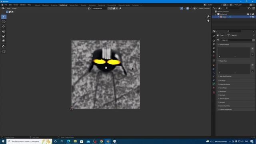This screenshot has height=144, width=256.
Task: Open the File menu
Action: pyautogui.click(x=6, y=5)
